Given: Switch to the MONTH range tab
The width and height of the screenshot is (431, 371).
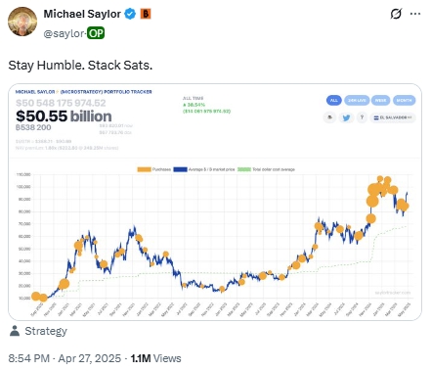Looking at the screenshot, I should pyautogui.click(x=404, y=100).
